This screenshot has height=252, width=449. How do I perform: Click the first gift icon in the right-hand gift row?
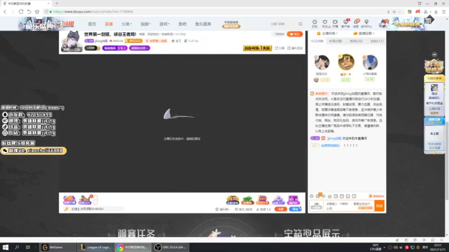[x=232, y=200]
